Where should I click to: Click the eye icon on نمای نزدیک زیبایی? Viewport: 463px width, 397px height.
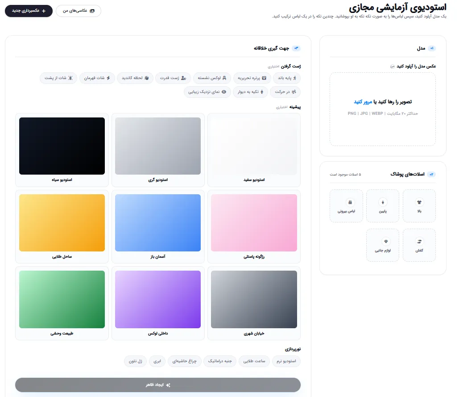tap(224, 92)
